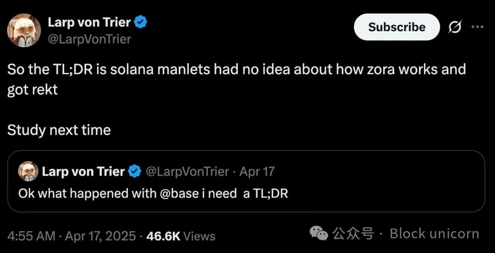Click the 公众号 label next to WeChat icon

coord(352,233)
